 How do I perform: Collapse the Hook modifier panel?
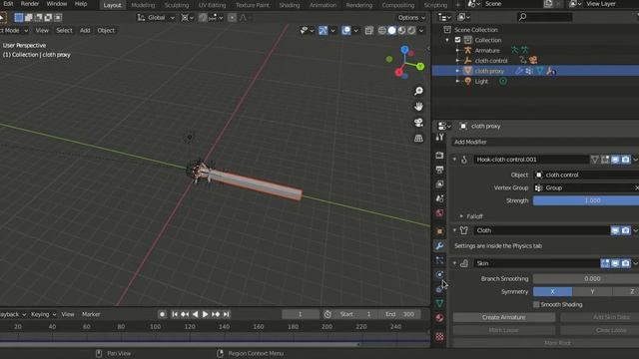[x=455, y=160]
